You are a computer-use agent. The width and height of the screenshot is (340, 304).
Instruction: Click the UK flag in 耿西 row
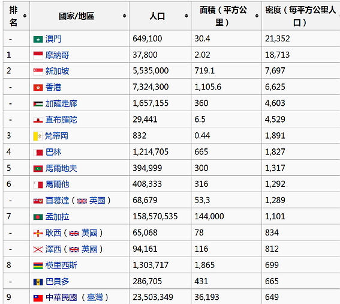point(74,234)
